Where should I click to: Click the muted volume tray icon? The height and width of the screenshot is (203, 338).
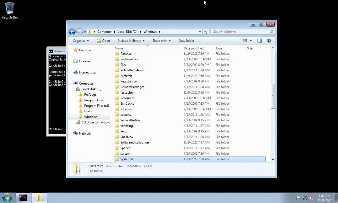[311, 198]
